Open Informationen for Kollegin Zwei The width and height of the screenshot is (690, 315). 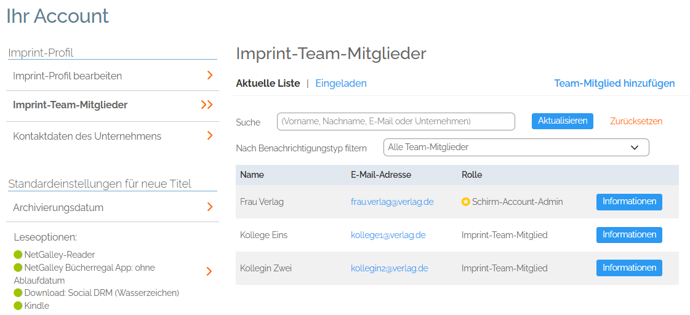tap(629, 268)
